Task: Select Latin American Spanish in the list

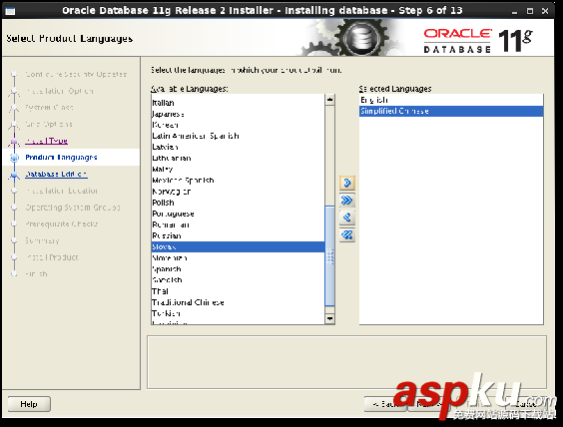Action: click(x=238, y=136)
